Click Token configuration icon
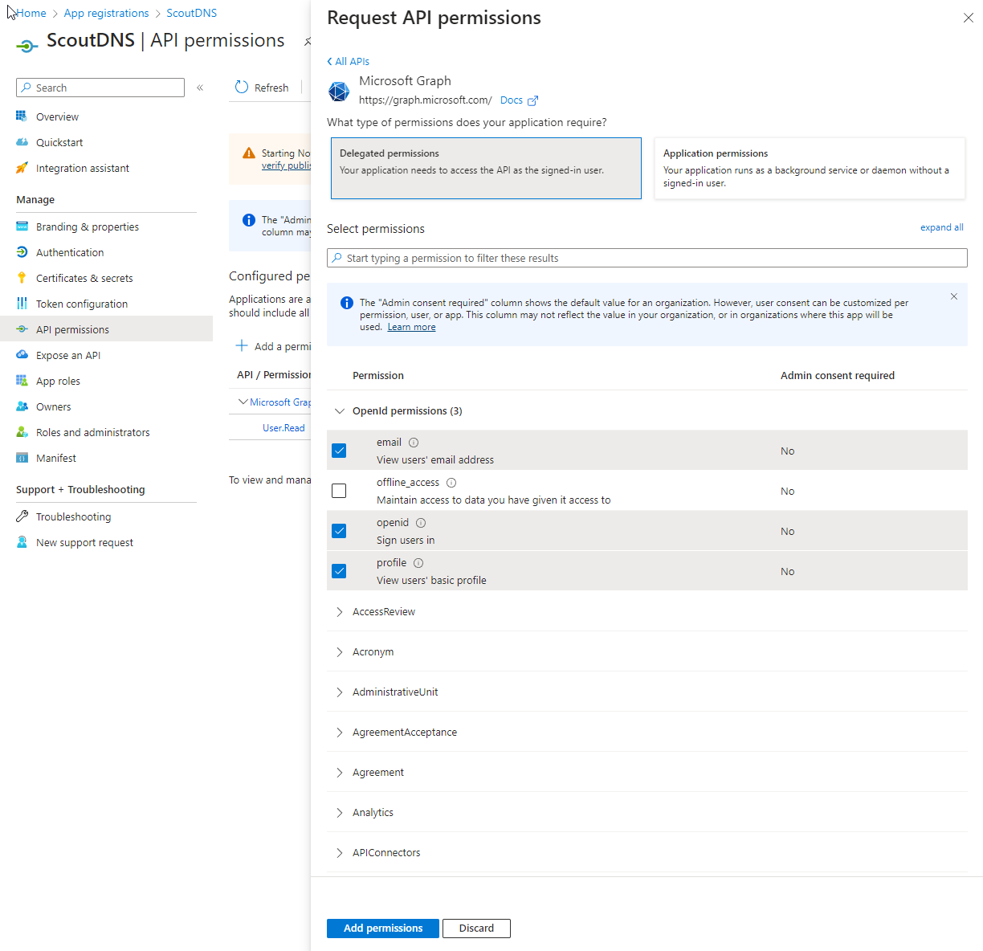983x951 pixels. [22, 304]
